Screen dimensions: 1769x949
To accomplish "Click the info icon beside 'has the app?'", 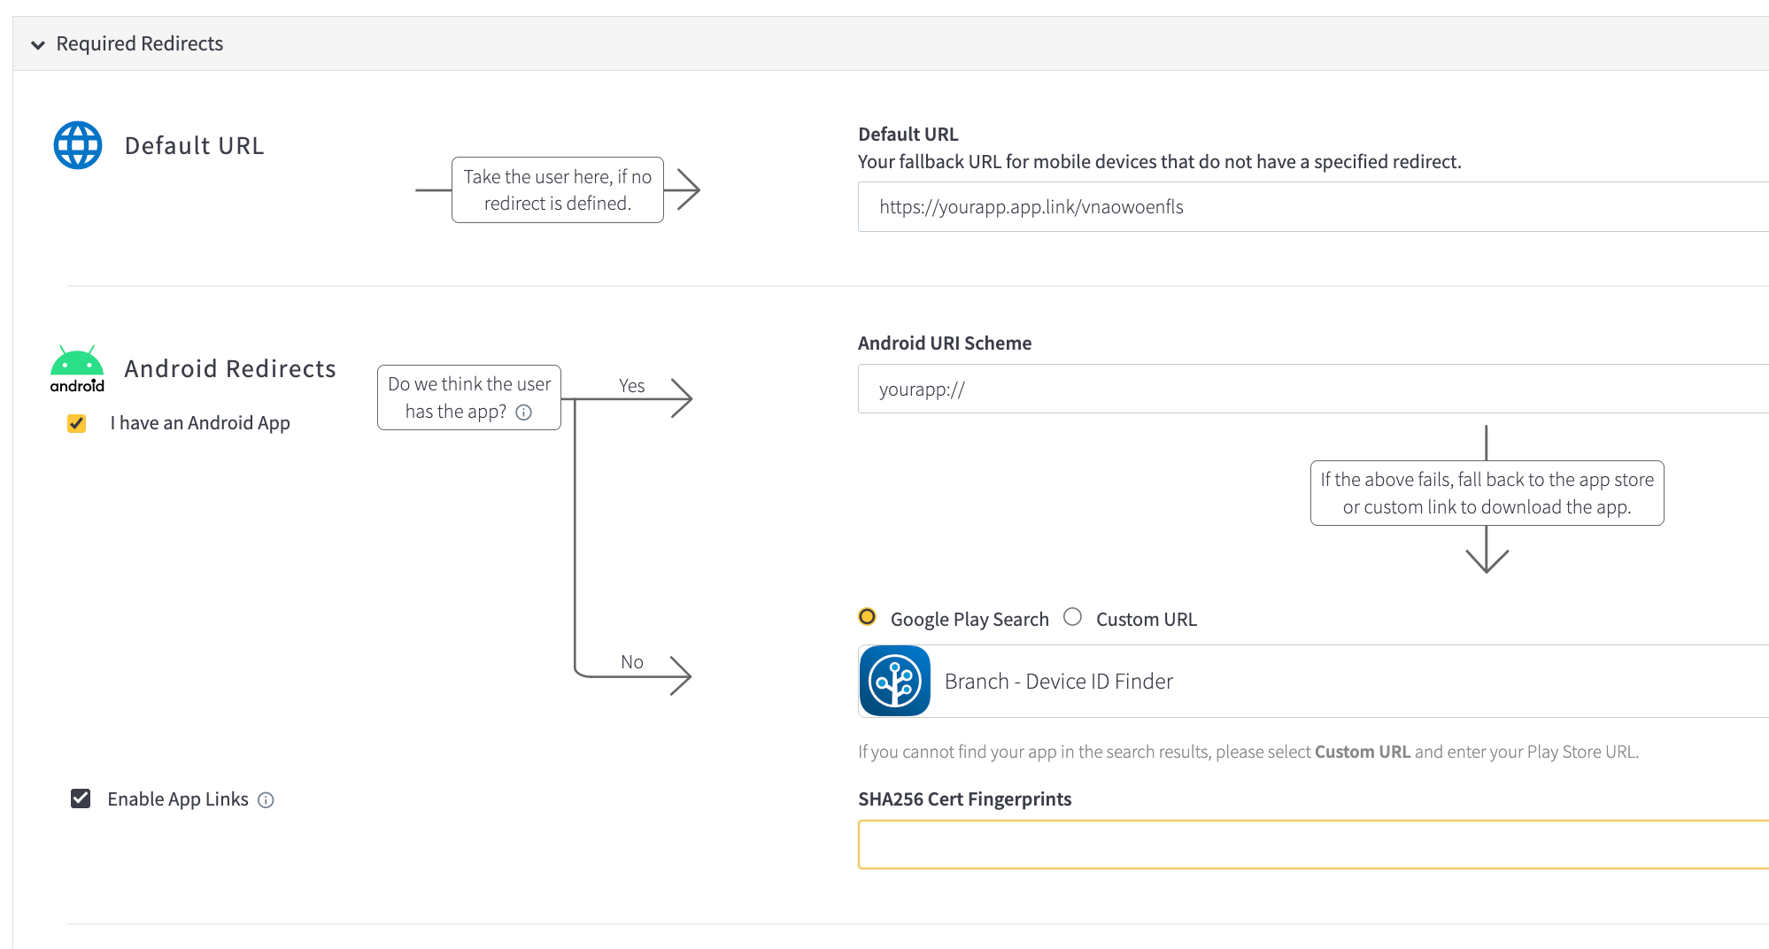I will point(524,413).
